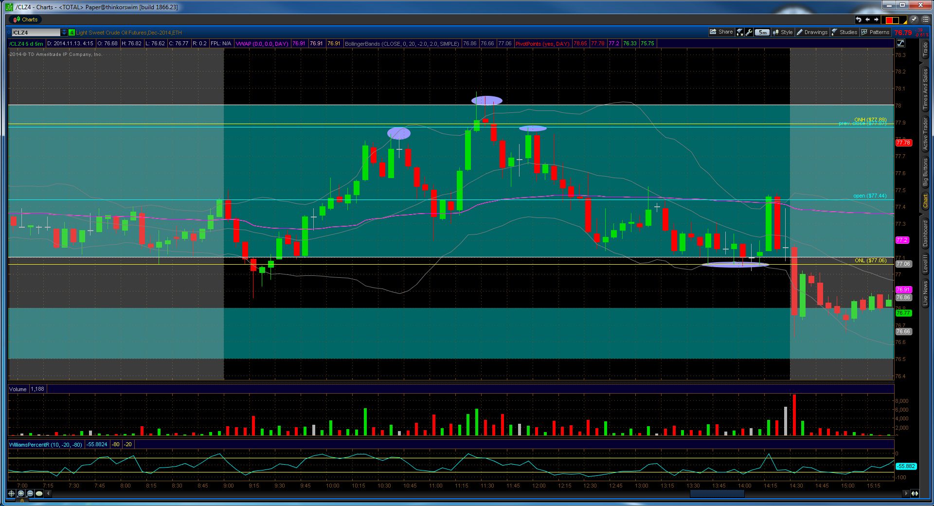Open the Studies menu

point(844,32)
